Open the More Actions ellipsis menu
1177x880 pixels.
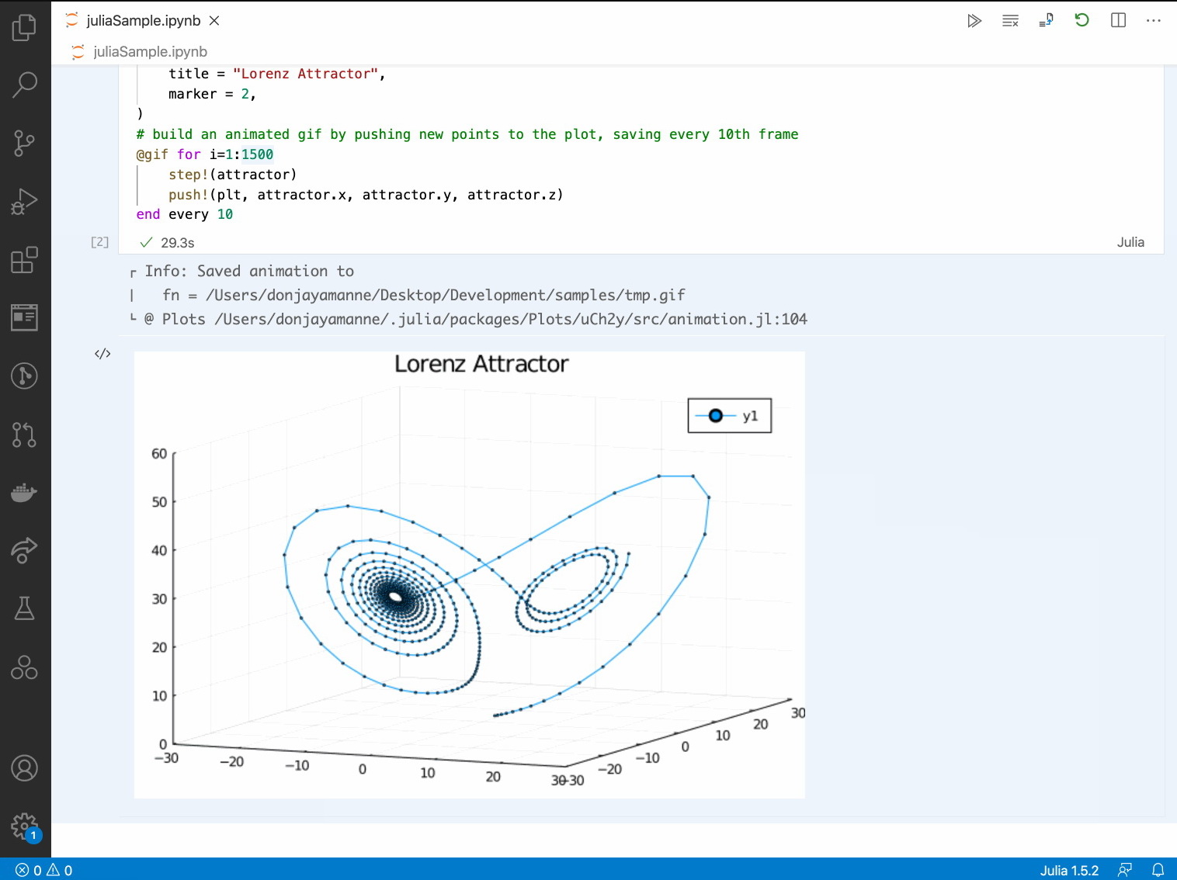(1154, 21)
